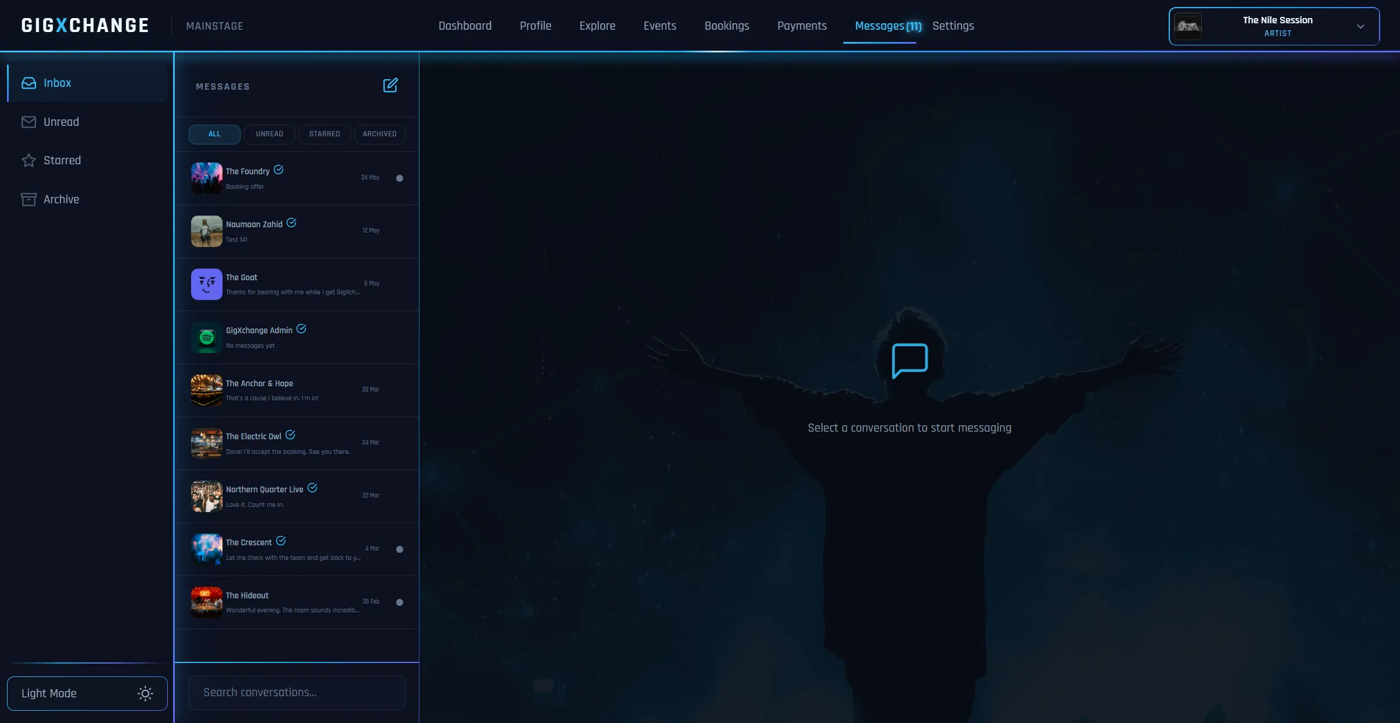Click the '24 May' date on The Foundry

pyautogui.click(x=370, y=178)
